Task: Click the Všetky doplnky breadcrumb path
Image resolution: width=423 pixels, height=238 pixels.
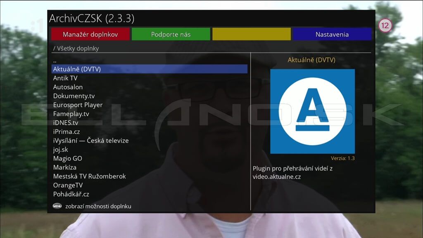Action: pos(76,48)
